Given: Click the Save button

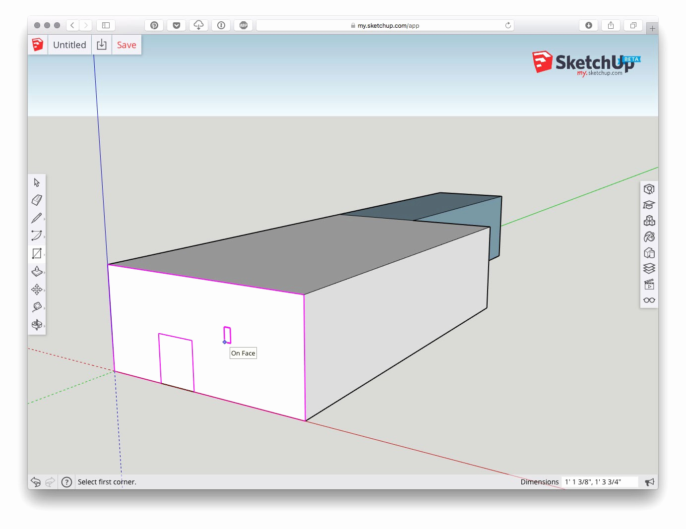Looking at the screenshot, I should coord(126,45).
